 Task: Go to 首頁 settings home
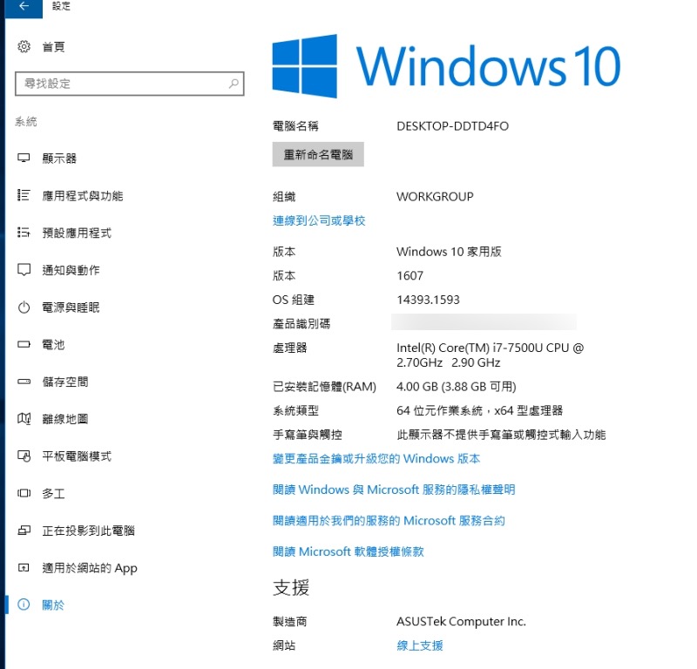53,47
